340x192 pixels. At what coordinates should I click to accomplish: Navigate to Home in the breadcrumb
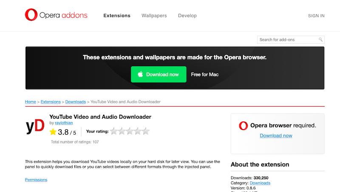tap(30, 102)
